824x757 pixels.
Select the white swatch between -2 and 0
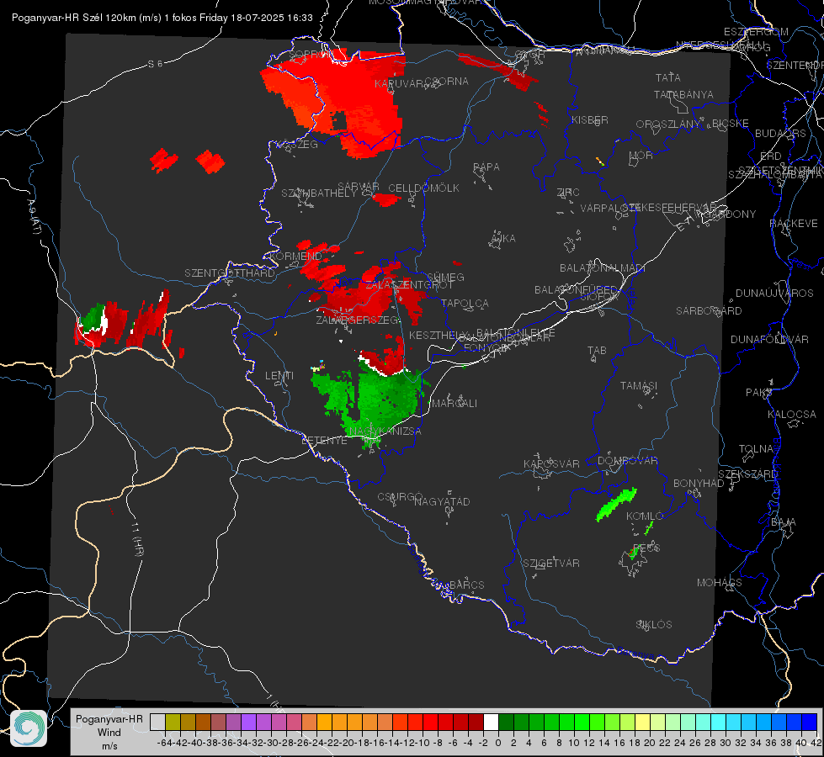pos(491,722)
